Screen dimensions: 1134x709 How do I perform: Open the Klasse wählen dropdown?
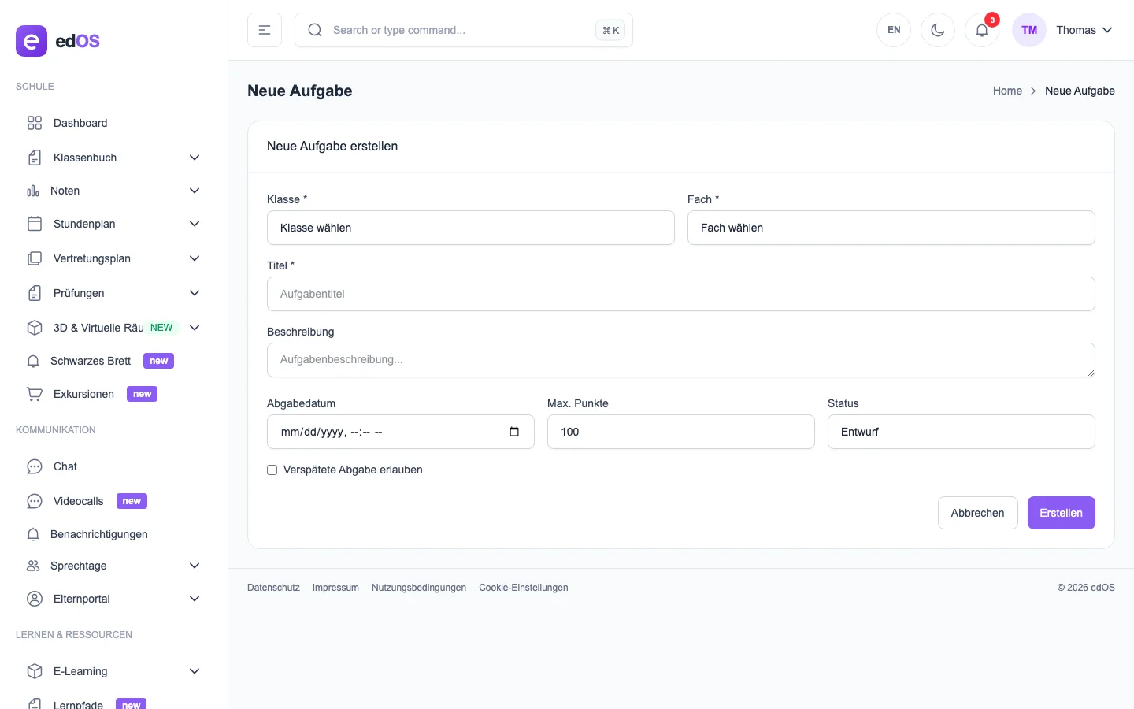point(470,228)
